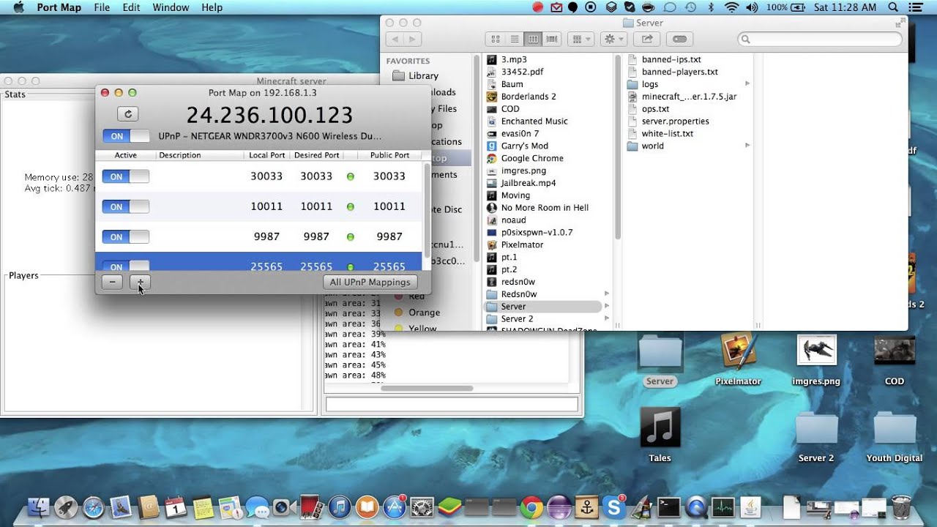Sort by the Public Port column header
Viewport: 937px width, 527px height.
pos(389,155)
